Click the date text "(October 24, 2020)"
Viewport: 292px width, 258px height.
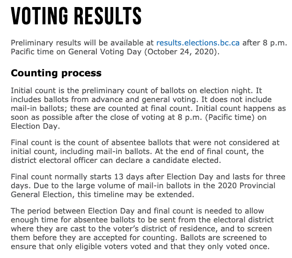click(x=182, y=52)
